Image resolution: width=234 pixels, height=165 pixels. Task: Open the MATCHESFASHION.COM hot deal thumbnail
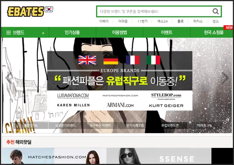tap(54, 156)
